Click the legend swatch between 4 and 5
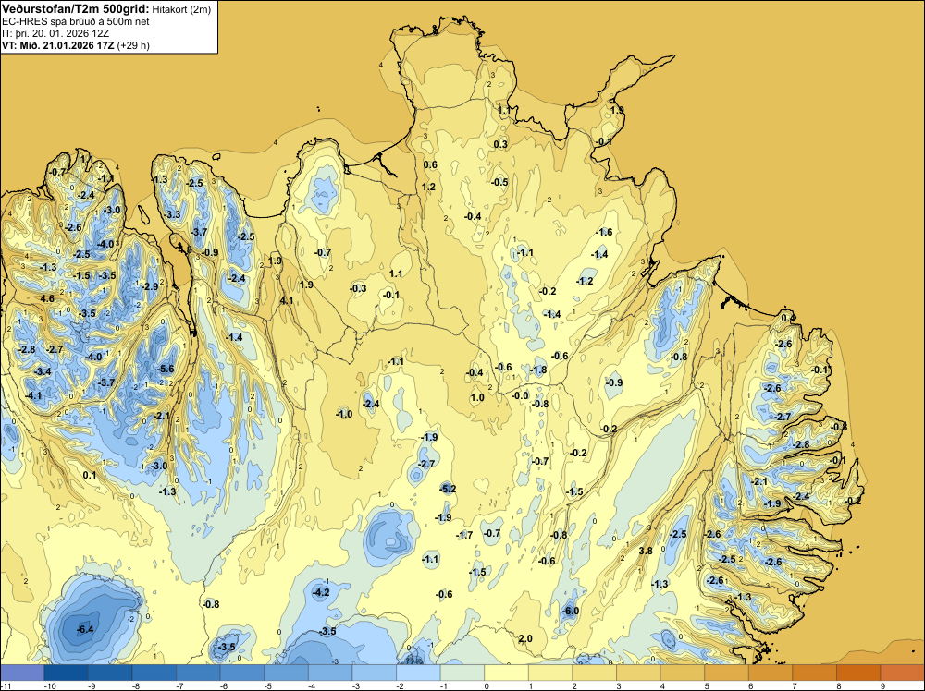 coord(683,673)
